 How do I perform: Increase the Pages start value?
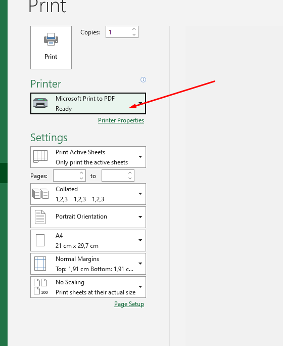pyautogui.click(x=81, y=173)
